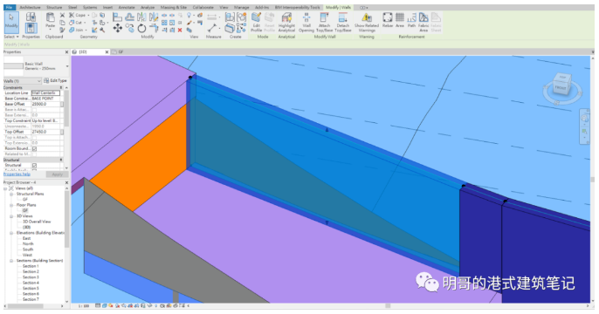
Task: Click the Location Line value field
Action: [x=45, y=92]
